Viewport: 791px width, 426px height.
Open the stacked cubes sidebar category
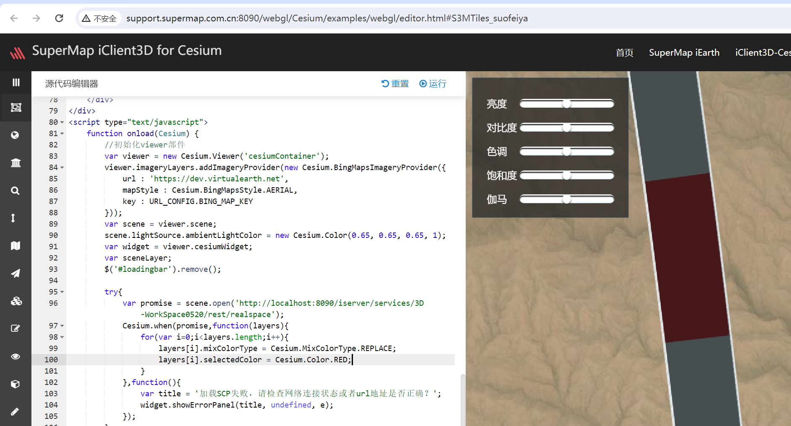pos(16,301)
